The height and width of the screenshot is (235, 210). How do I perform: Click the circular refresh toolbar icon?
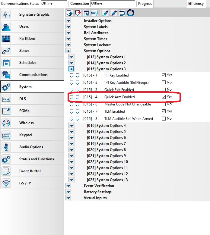130,13
